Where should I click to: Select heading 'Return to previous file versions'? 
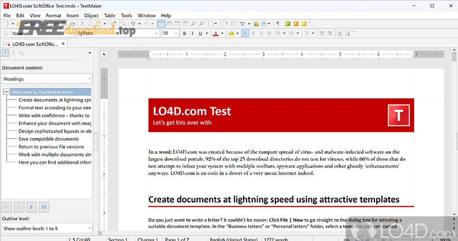[51, 147]
